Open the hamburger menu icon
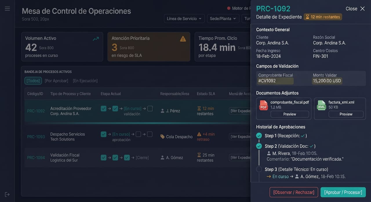Viewport: 371px width, 202px height. coord(7,9)
